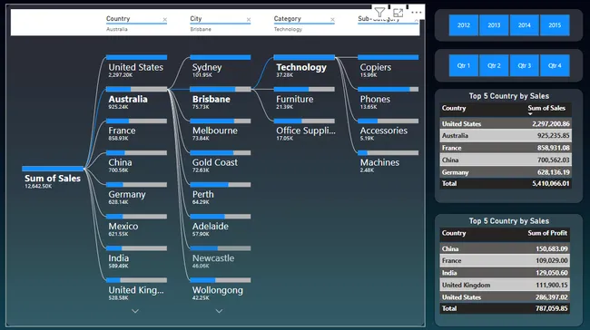590x330 pixels.
Task: Select the Perth city node
Action: click(221, 194)
